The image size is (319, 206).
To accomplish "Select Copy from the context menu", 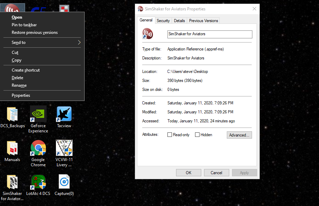I will pos(42,60).
